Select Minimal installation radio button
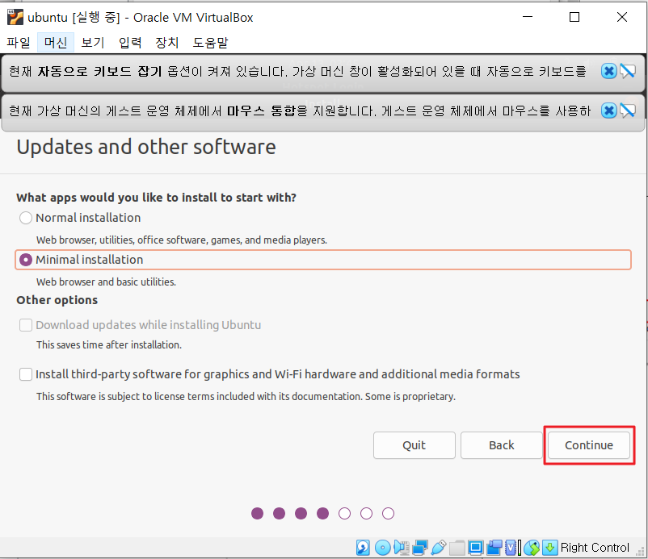Image resolution: width=648 pixels, height=559 pixels. pyautogui.click(x=26, y=260)
